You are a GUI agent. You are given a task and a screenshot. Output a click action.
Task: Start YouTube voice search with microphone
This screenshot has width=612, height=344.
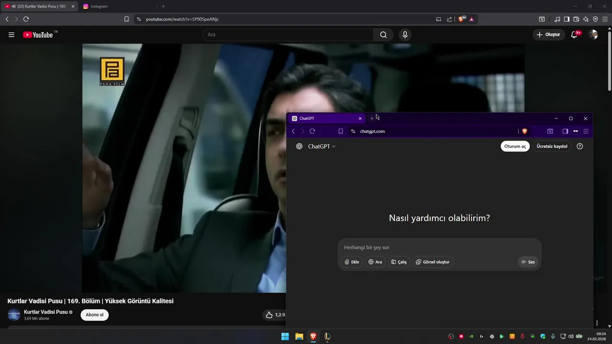405,35
